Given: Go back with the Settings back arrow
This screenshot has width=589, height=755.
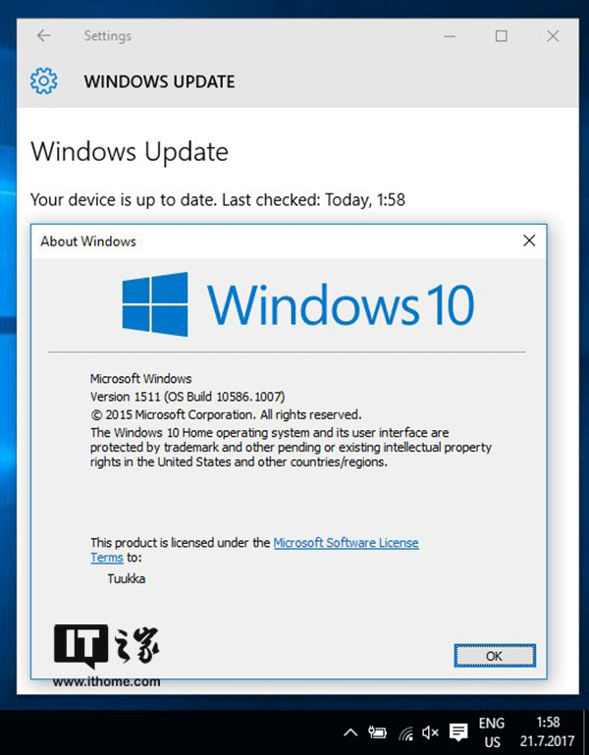Looking at the screenshot, I should tap(44, 35).
